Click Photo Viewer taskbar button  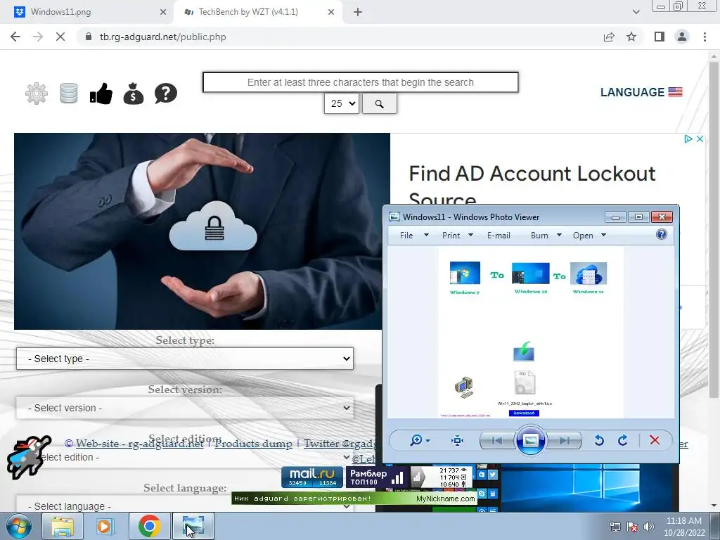coord(193,526)
